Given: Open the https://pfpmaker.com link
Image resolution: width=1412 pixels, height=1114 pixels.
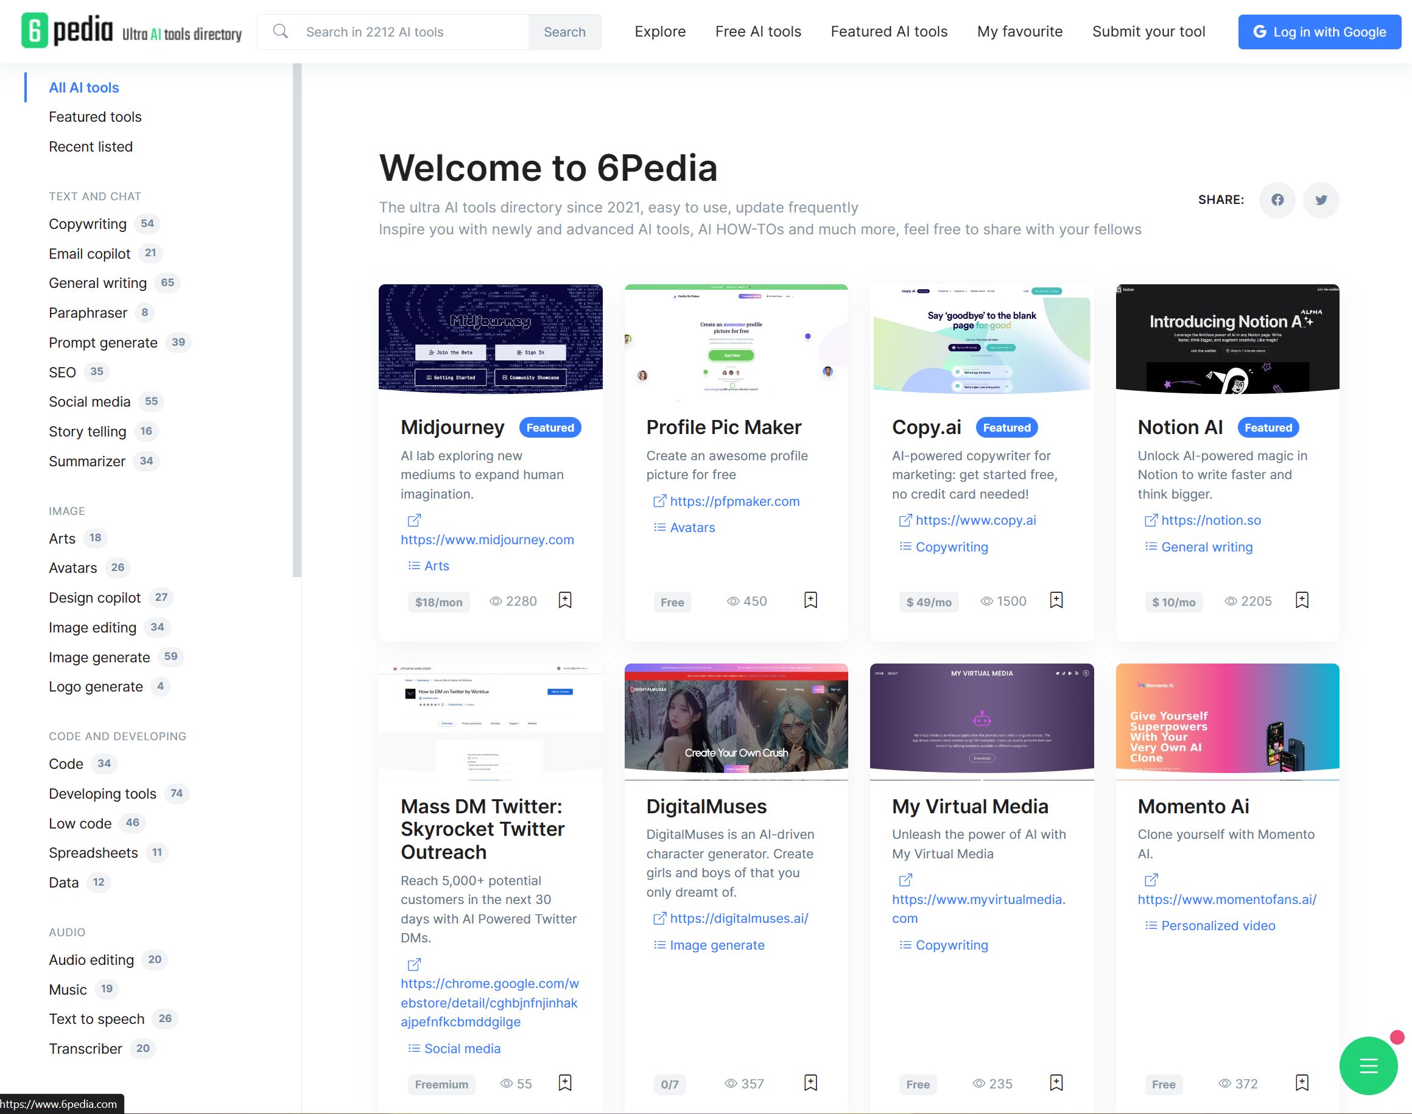Looking at the screenshot, I should tap(734, 501).
